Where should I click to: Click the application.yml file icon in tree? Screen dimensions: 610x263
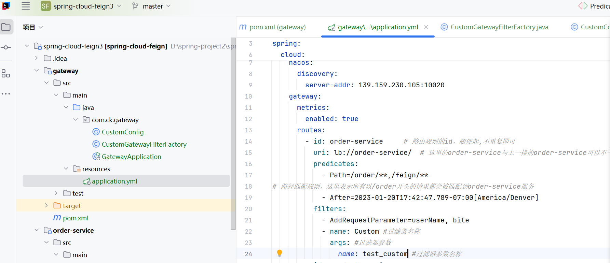pyautogui.click(x=86, y=181)
